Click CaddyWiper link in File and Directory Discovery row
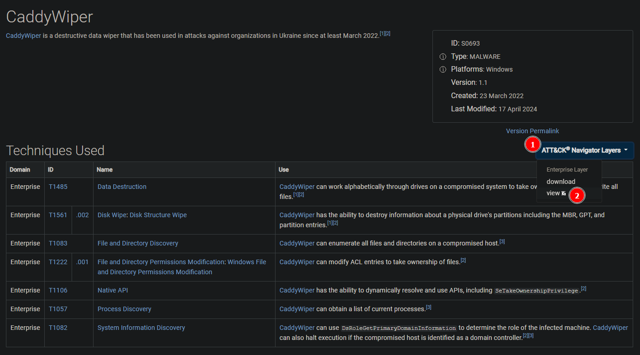Image resolution: width=640 pixels, height=355 pixels. point(297,243)
